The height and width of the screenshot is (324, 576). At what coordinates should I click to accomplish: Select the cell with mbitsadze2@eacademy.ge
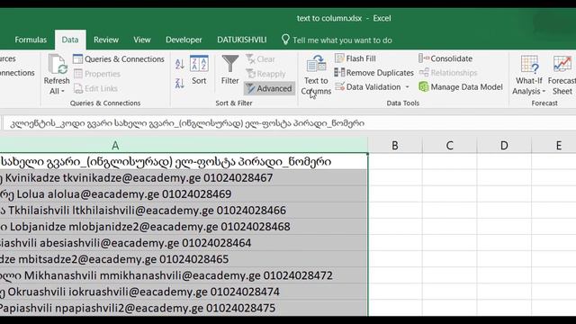coord(184,259)
